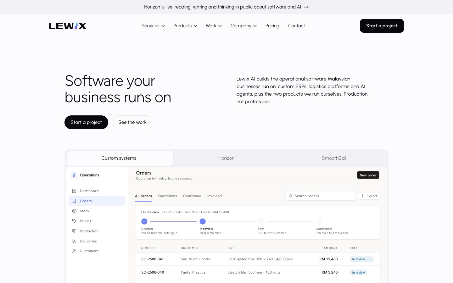Click Start a project in the header
Image resolution: width=453 pixels, height=283 pixels.
pos(382,26)
